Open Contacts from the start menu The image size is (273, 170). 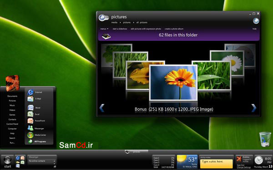click(12, 119)
